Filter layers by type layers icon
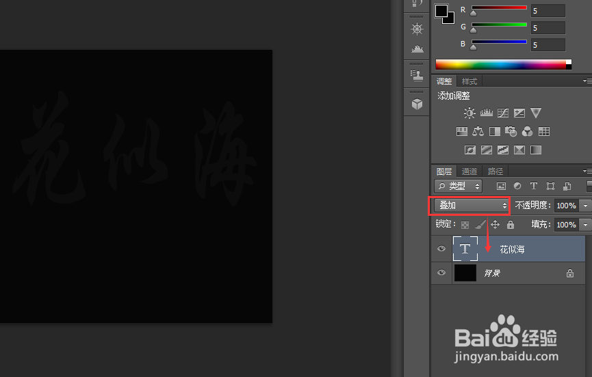Viewport: 592px width, 377px height. [533, 186]
